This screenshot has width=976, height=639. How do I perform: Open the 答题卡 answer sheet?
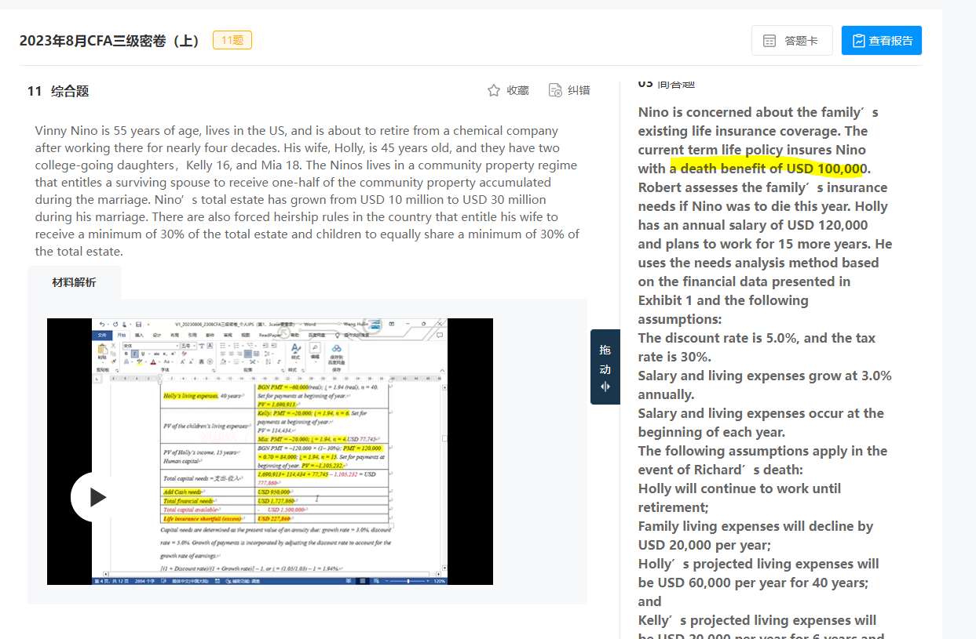click(x=792, y=41)
